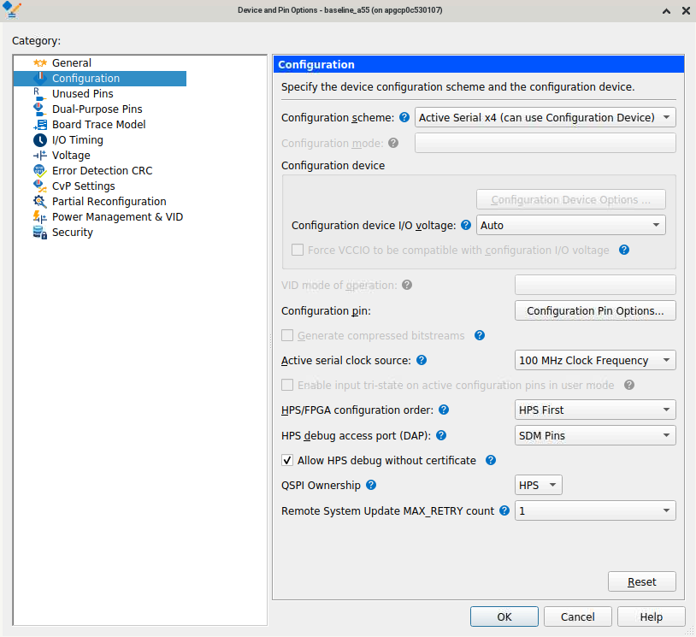Open help for Remote System Update MAX_RETRY

(504, 510)
